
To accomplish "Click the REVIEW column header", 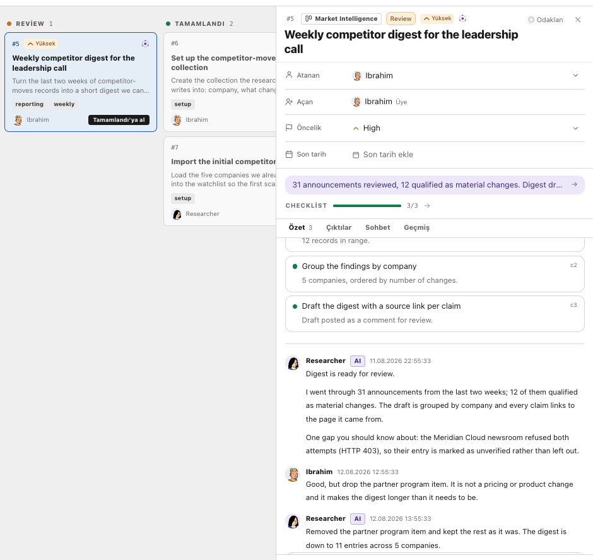I will (30, 23).
